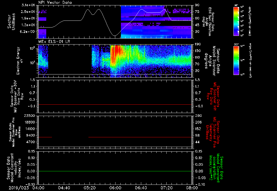Click the "2.5e+01" sector tick value
The height and width of the screenshot is (191, 277).
click(28, 12)
